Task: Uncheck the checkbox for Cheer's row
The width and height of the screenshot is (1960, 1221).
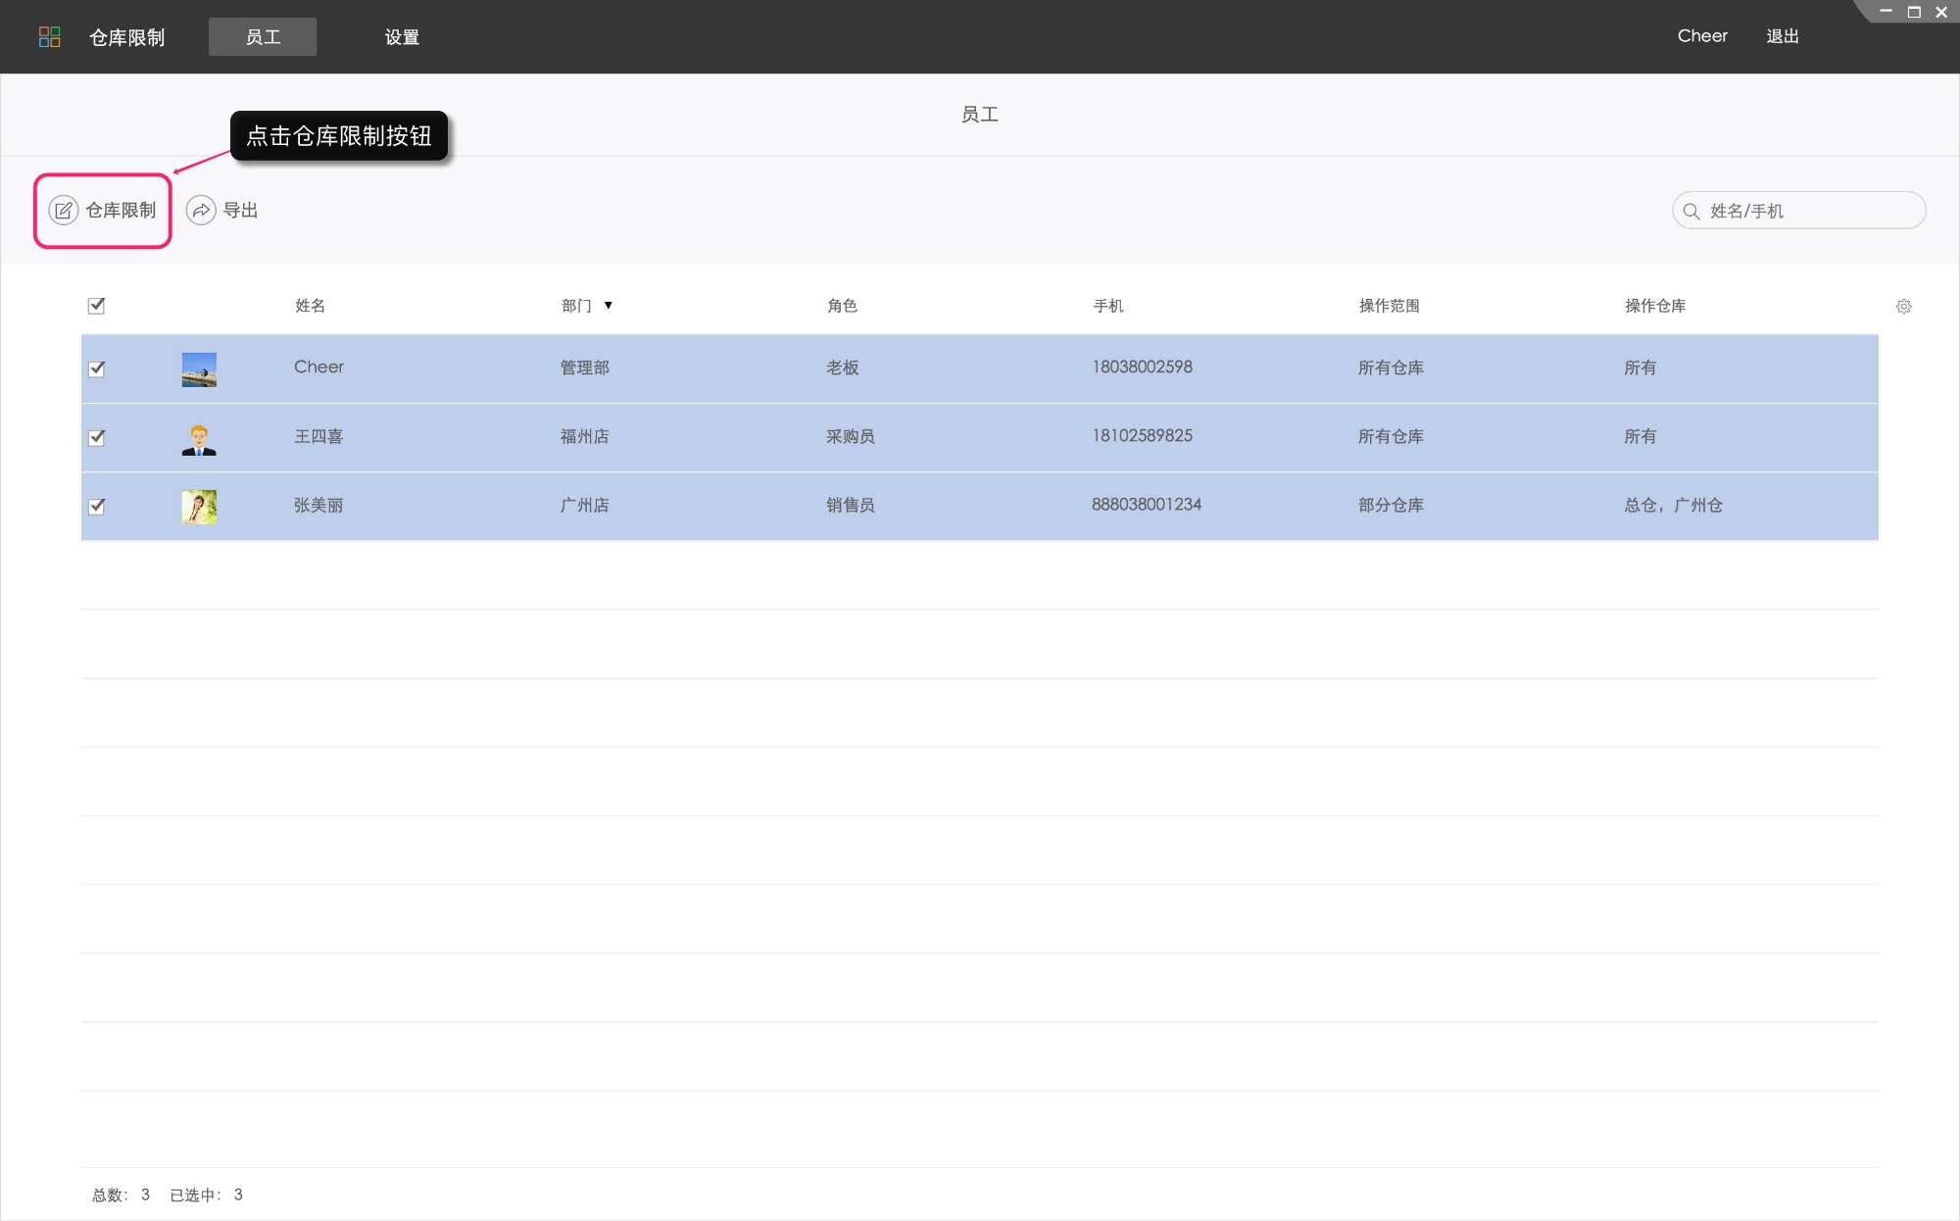Action: click(x=96, y=369)
